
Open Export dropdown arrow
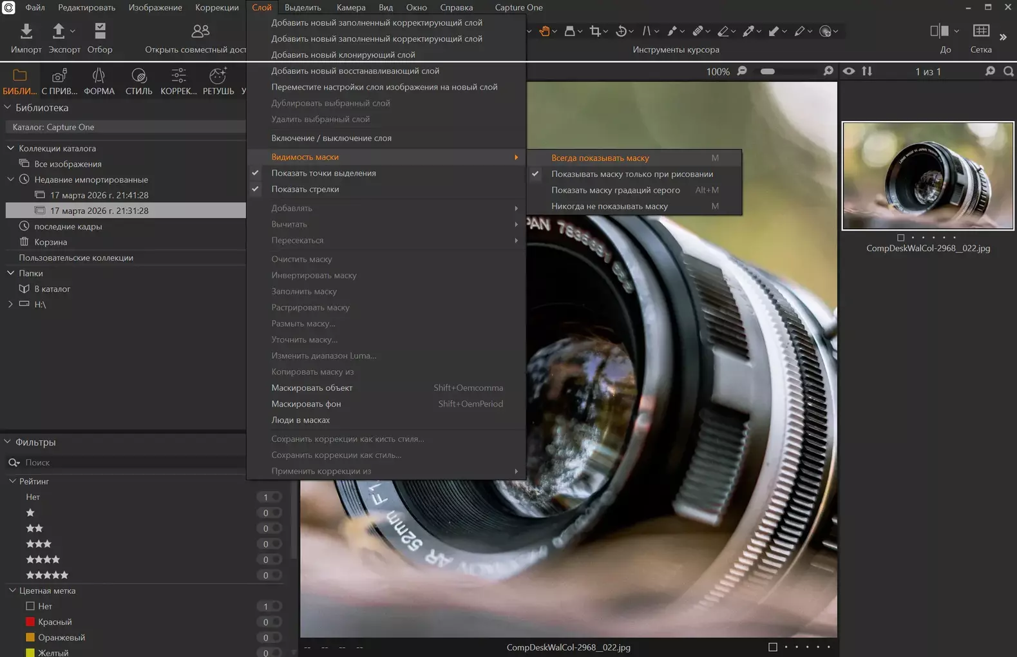[73, 31]
